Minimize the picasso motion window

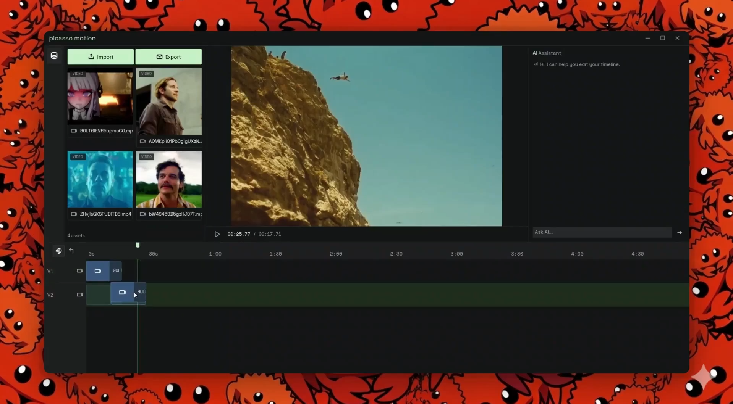[648, 38]
